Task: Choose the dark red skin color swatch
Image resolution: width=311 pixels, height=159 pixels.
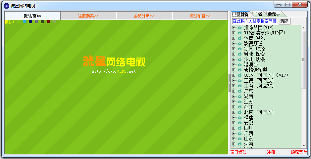Action: tap(48, 22)
